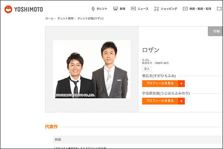Click the 結成年月:1996年 08月 text
223x149 pixels.
[155, 63]
